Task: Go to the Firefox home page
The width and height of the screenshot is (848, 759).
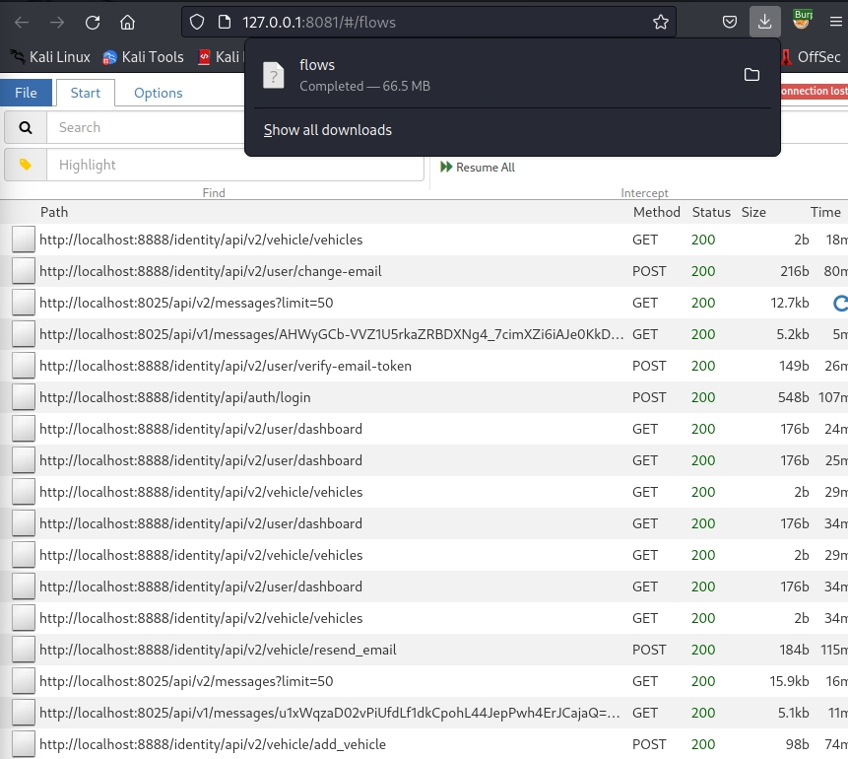Action: (x=128, y=22)
